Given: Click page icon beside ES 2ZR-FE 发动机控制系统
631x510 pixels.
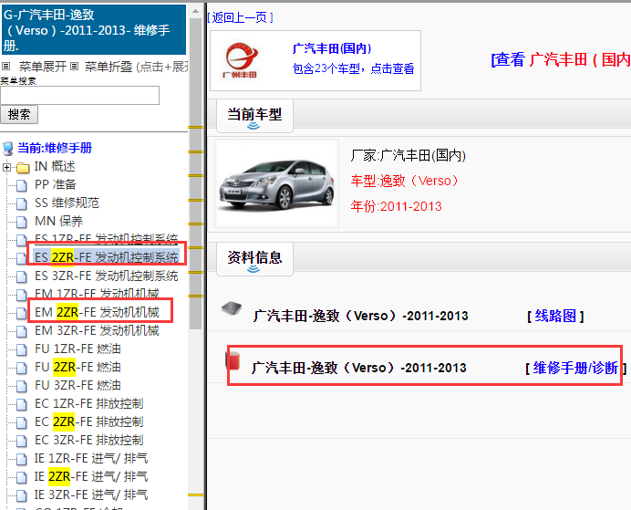Looking at the screenshot, I should pyautogui.click(x=22, y=258).
